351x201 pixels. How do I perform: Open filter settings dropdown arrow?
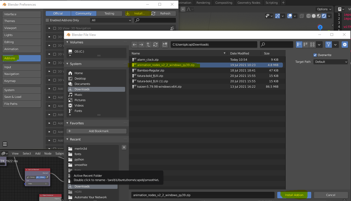[336, 45]
